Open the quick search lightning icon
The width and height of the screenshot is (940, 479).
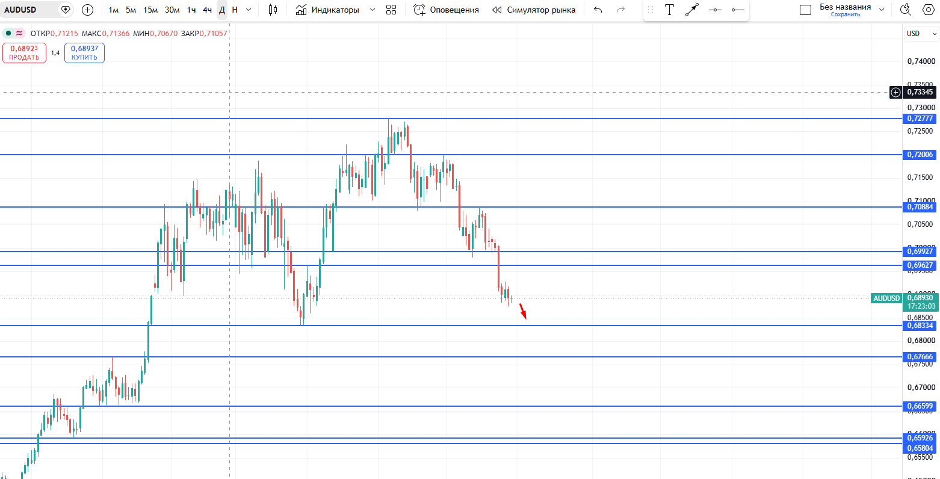(905, 10)
